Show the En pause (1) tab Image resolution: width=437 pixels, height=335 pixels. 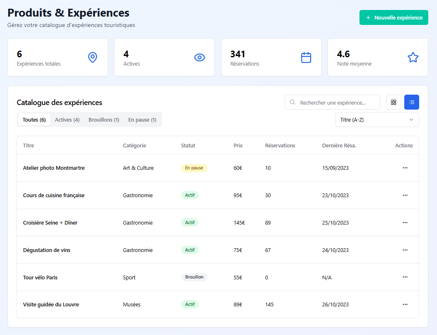(x=142, y=120)
